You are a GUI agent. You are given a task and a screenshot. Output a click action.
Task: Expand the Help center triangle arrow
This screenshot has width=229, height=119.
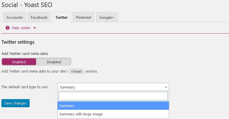click(35, 28)
